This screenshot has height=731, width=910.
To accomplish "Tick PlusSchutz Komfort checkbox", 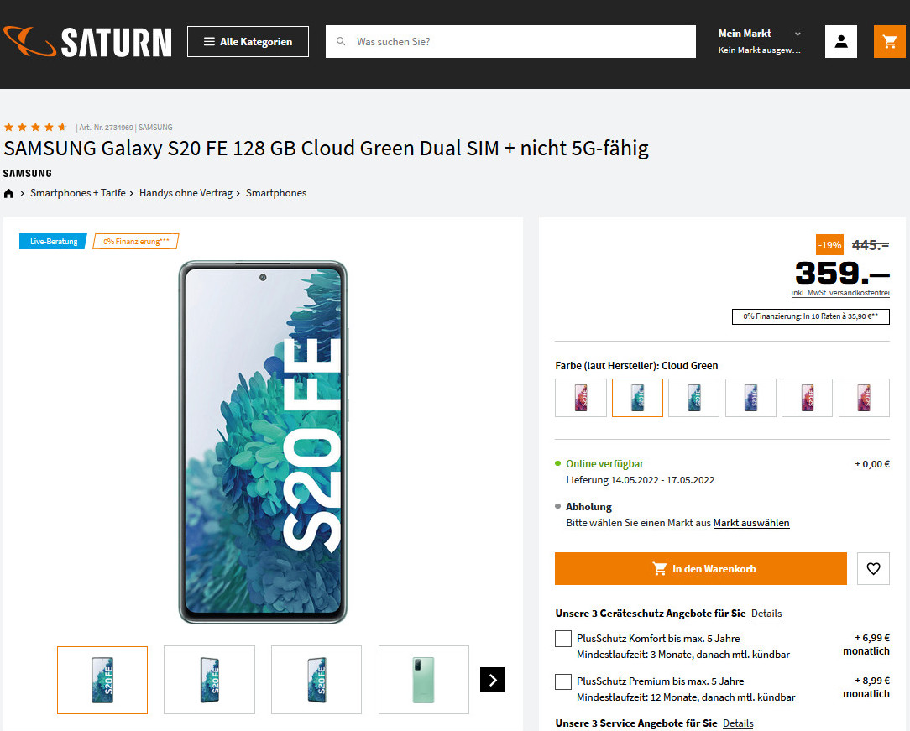I will coord(563,639).
